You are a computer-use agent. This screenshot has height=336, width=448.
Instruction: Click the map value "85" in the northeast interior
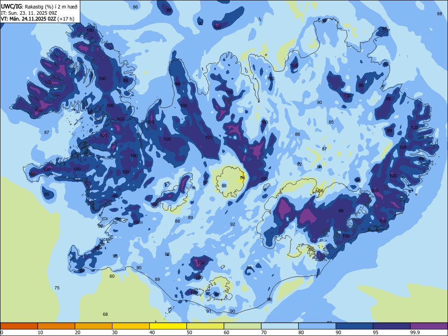(331, 122)
